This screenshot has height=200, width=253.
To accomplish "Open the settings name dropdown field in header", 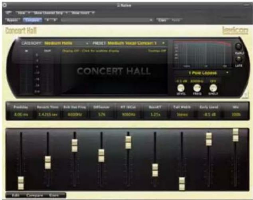I will click(107, 20).
